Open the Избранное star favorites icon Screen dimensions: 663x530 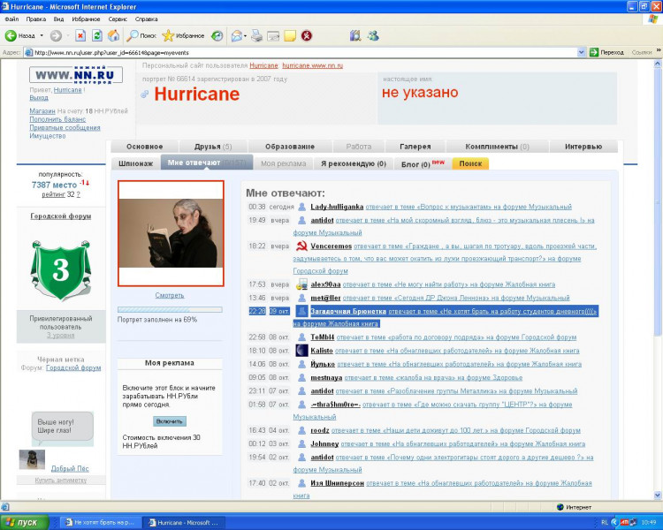click(x=168, y=36)
